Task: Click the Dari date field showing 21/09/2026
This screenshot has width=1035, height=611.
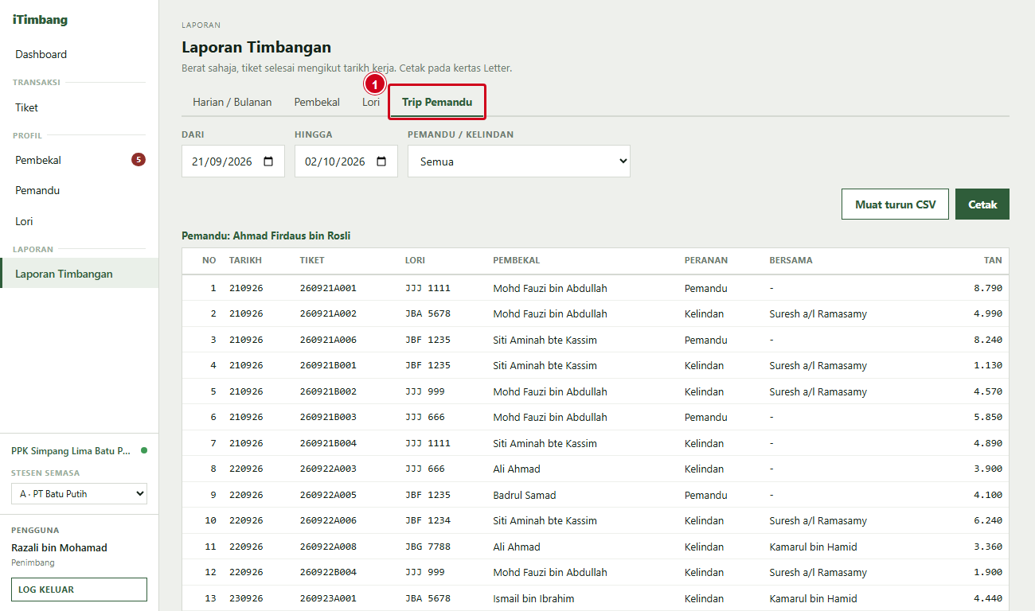Action: 233,162
